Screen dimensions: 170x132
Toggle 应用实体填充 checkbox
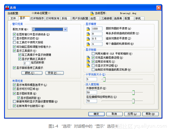pos(93,61)
